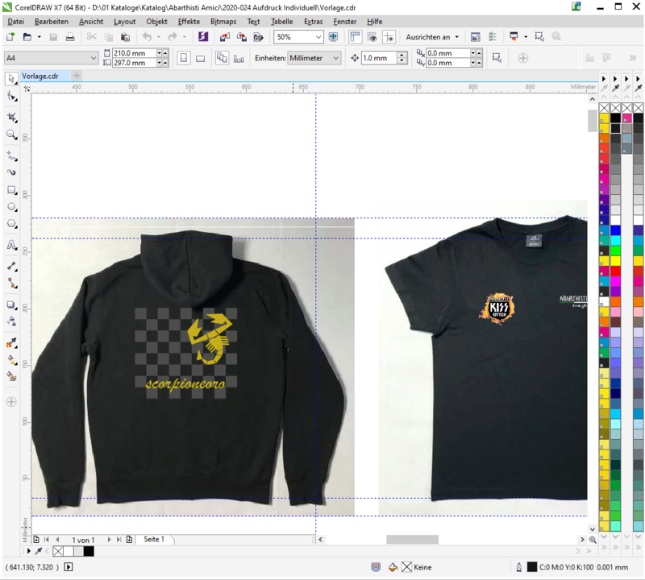Select the Color Eyedropper tool
The width and height of the screenshot is (645, 580).
click(11, 343)
